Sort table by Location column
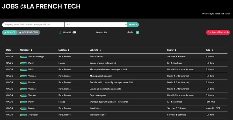Screen dimensions: 233x120 point(64,50)
